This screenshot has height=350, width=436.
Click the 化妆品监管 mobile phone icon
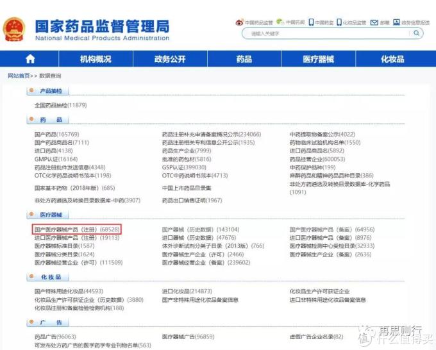pos(339,22)
